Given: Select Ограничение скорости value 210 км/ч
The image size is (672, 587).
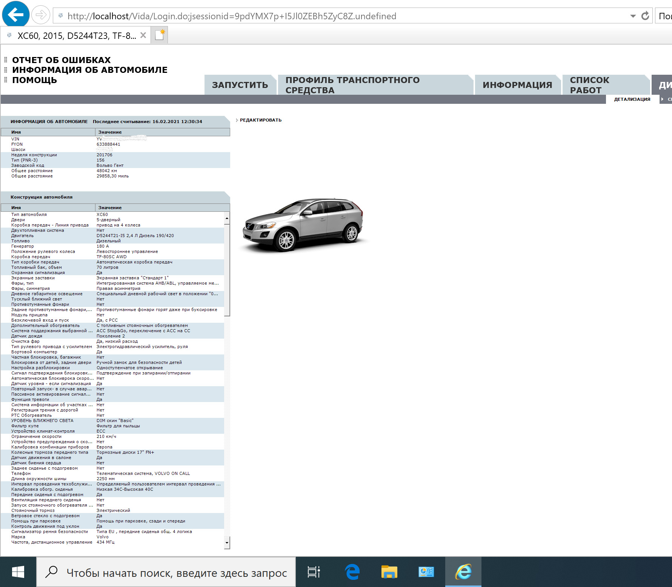Looking at the screenshot, I should coord(106,436).
